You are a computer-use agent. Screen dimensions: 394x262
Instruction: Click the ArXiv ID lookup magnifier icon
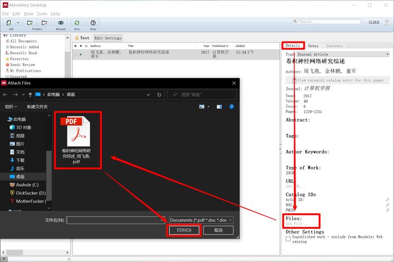point(388,200)
